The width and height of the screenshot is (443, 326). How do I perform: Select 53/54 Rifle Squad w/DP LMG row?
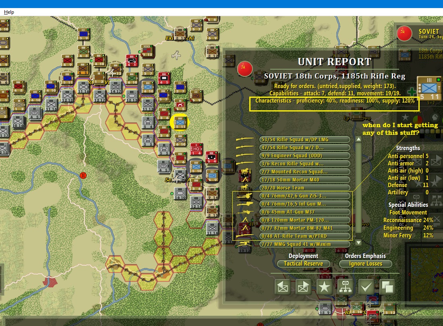click(305, 139)
